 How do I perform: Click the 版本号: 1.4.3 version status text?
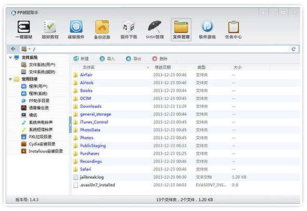[x=27, y=200]
